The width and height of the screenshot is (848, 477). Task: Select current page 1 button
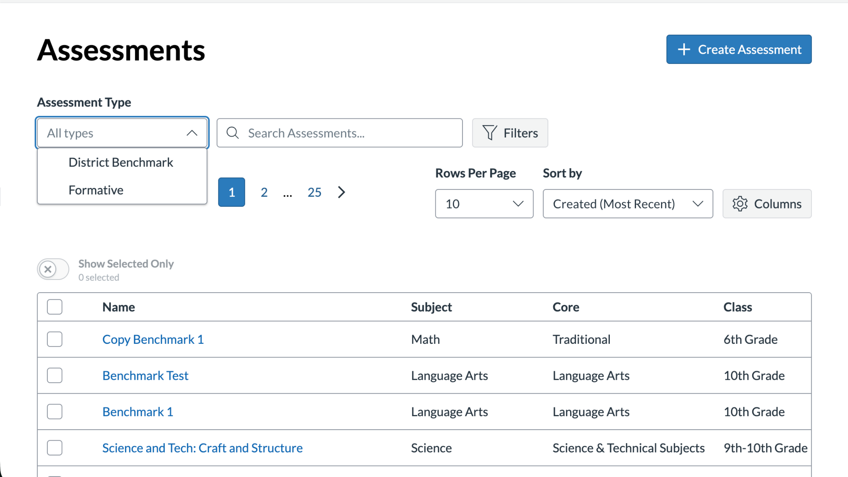click(x=231, y=192)
